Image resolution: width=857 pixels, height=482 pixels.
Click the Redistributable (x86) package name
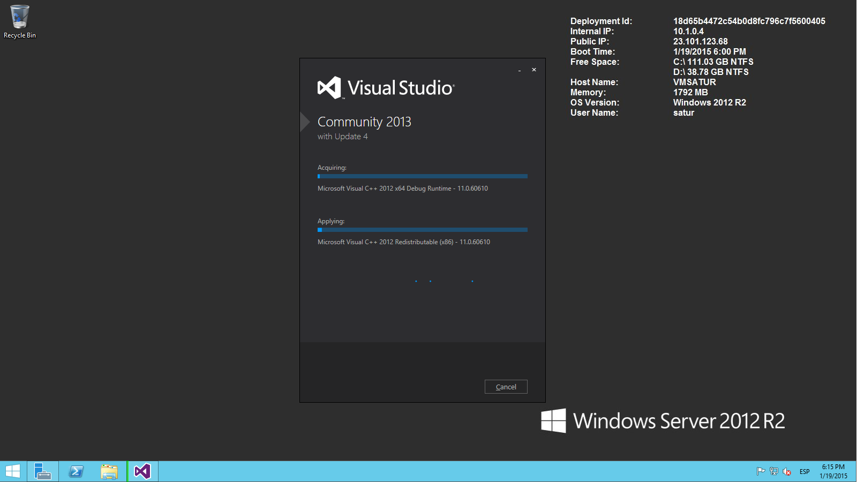tap(404, 242)
